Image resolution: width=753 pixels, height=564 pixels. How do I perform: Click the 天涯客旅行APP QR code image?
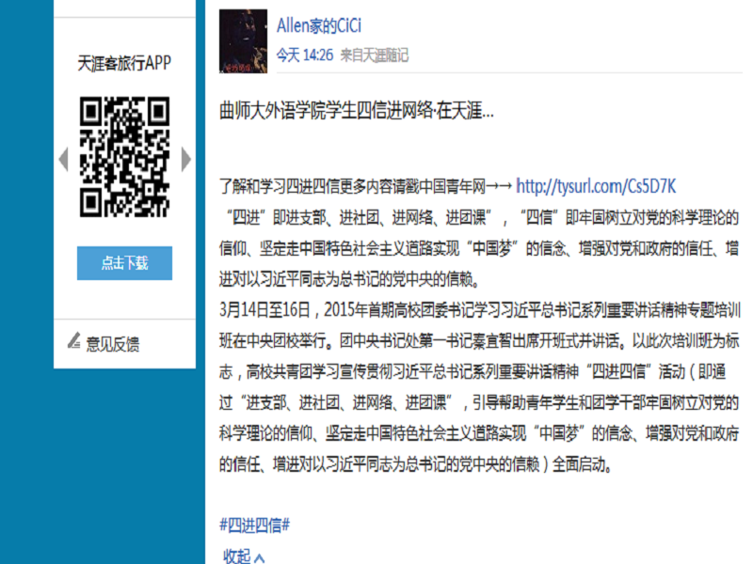(x=124, y=157)
